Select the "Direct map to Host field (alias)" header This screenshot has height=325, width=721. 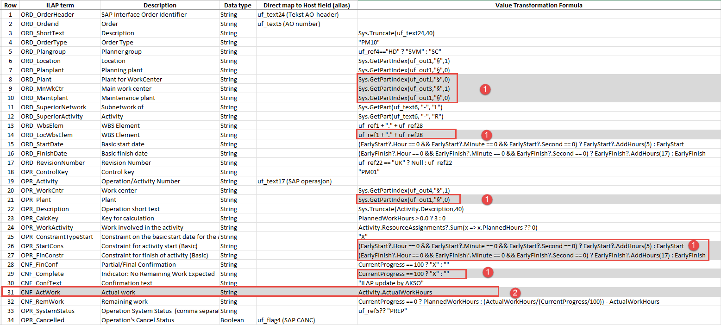coord(307,5)
